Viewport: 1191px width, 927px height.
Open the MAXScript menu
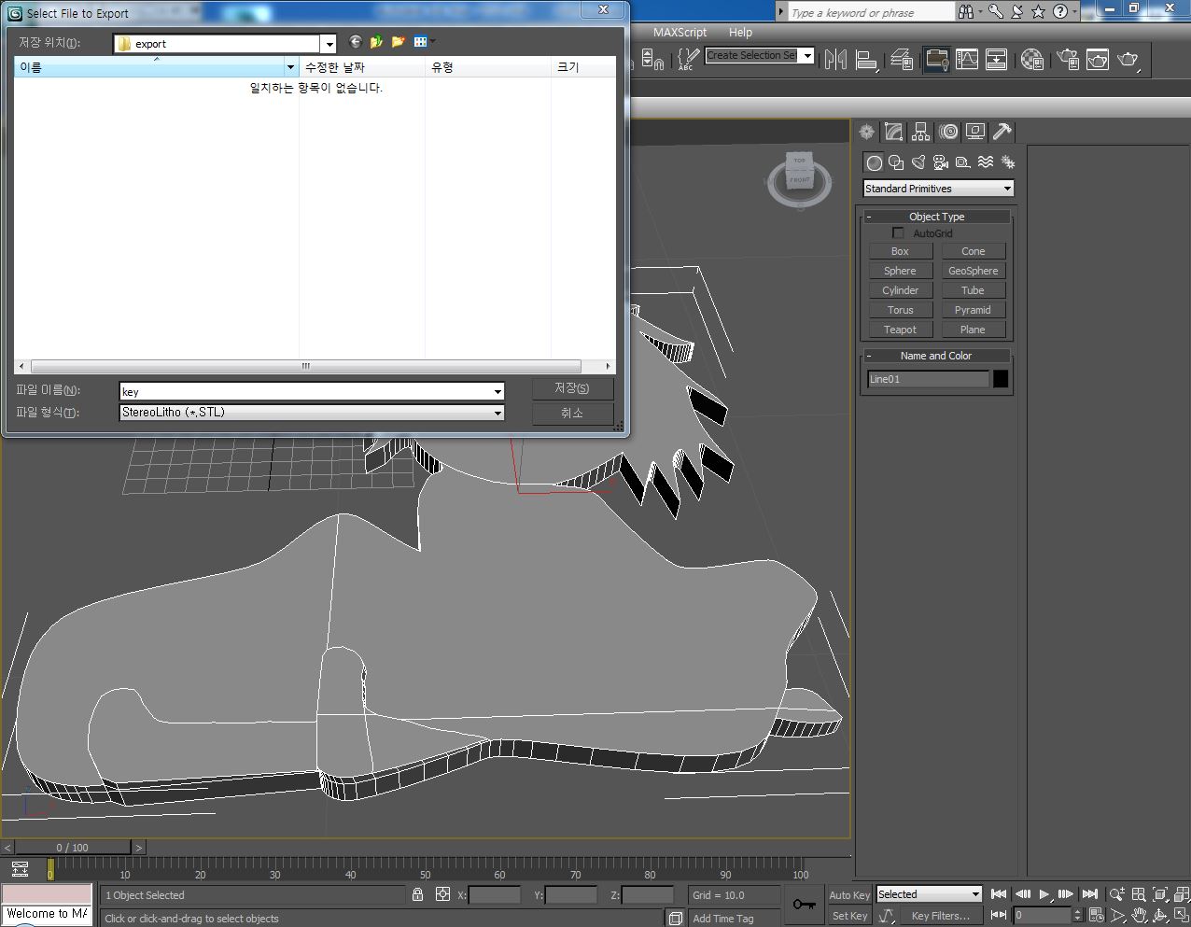(x=680, y=32)
